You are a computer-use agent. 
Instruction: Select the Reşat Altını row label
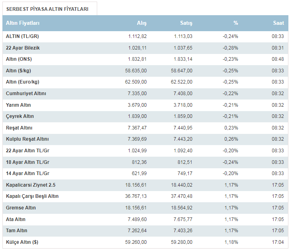(x=19, y=128)
